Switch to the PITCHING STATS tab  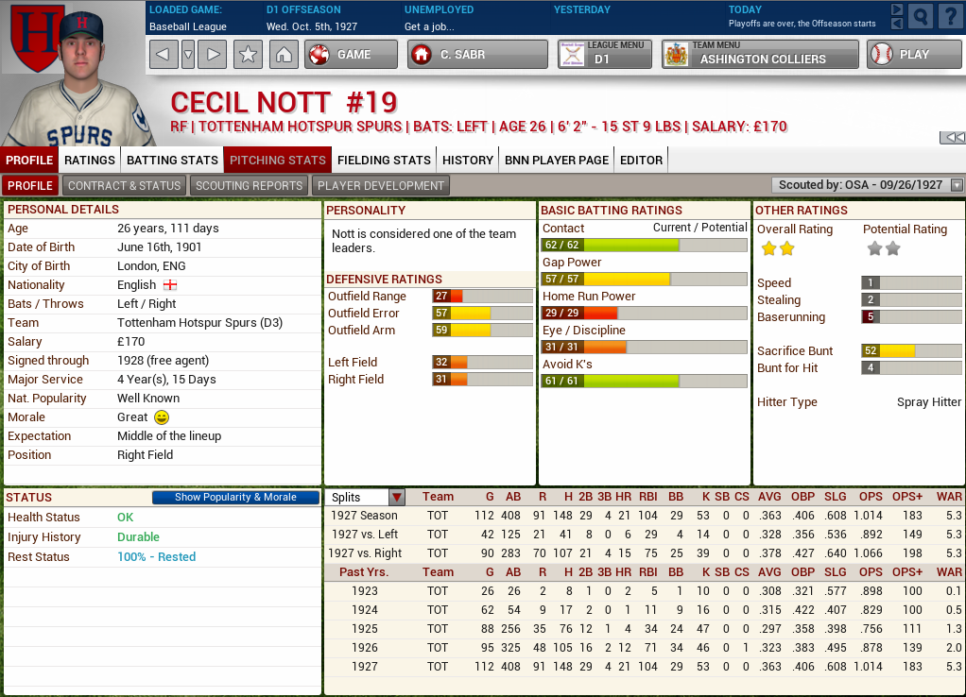278,161
